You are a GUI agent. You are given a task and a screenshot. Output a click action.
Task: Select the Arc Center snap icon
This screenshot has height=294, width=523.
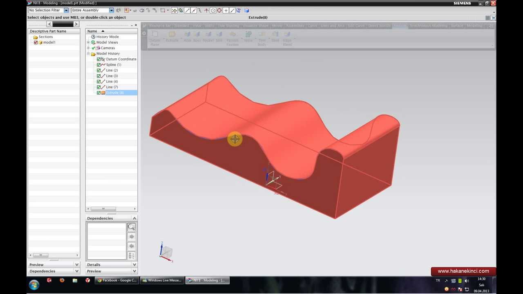coord(213,10)
